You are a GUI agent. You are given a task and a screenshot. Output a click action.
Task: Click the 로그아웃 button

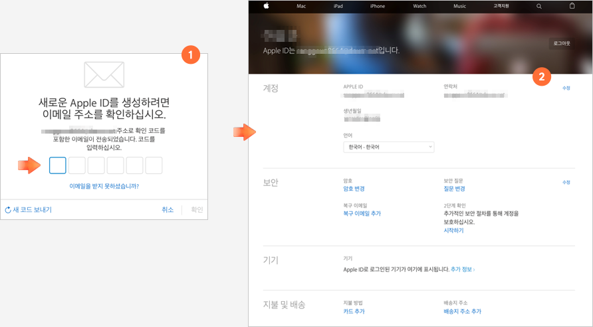pos(562,43)
